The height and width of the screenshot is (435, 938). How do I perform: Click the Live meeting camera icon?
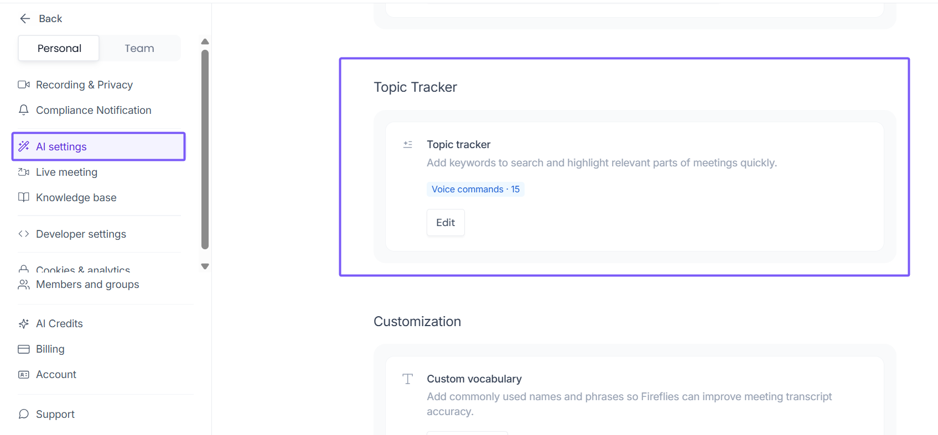coord(24,172)
